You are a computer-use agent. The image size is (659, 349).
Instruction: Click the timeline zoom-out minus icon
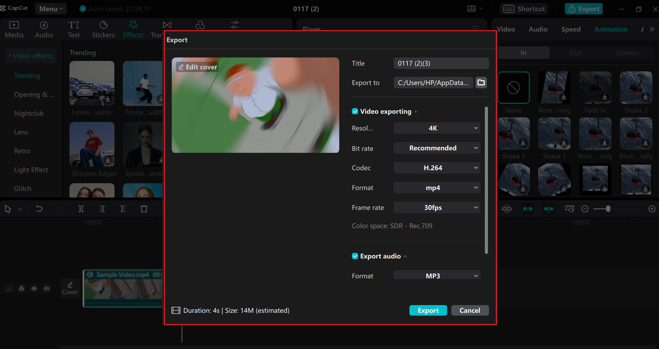pyautogui.click(x=585, y=209)
